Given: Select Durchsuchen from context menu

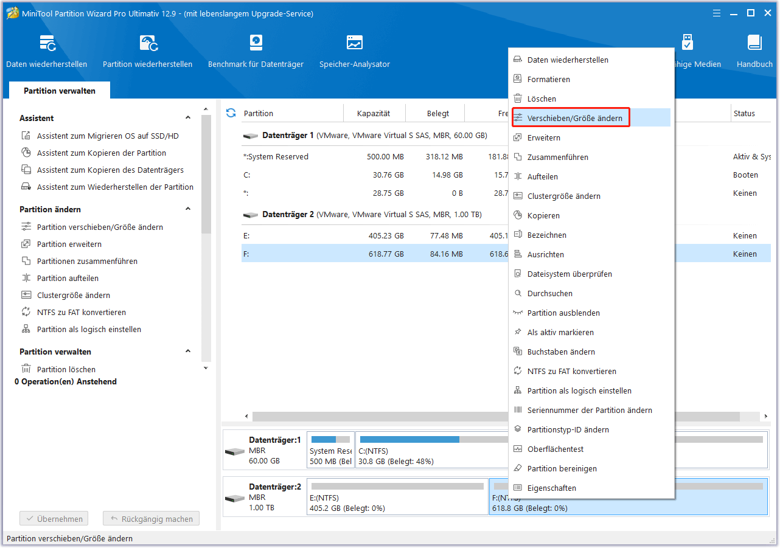Looking at the screenshot, I should tap(591, 294).
